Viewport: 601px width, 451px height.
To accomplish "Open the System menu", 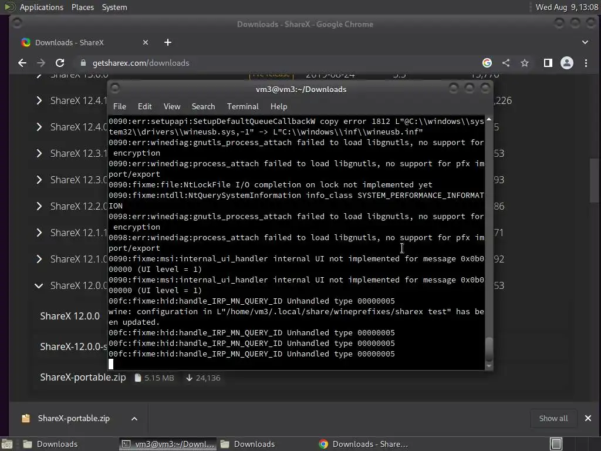I will 114,7.
